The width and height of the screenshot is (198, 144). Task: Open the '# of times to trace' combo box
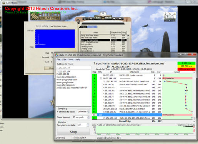coord(82,112)
